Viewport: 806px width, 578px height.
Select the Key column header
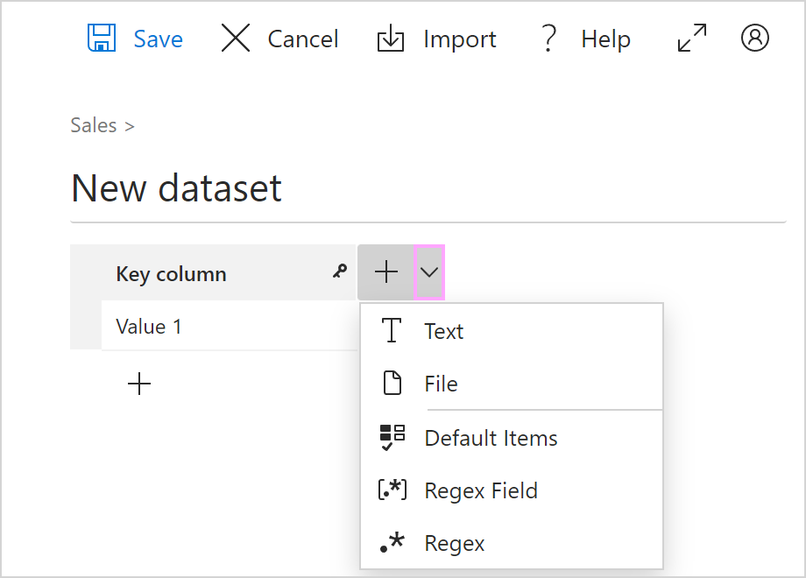(x=213, y=273)
